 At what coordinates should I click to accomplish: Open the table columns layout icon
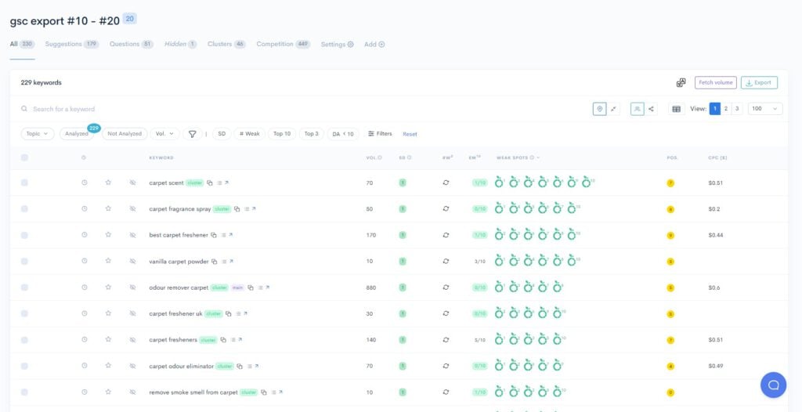click(x=677, y=109)
